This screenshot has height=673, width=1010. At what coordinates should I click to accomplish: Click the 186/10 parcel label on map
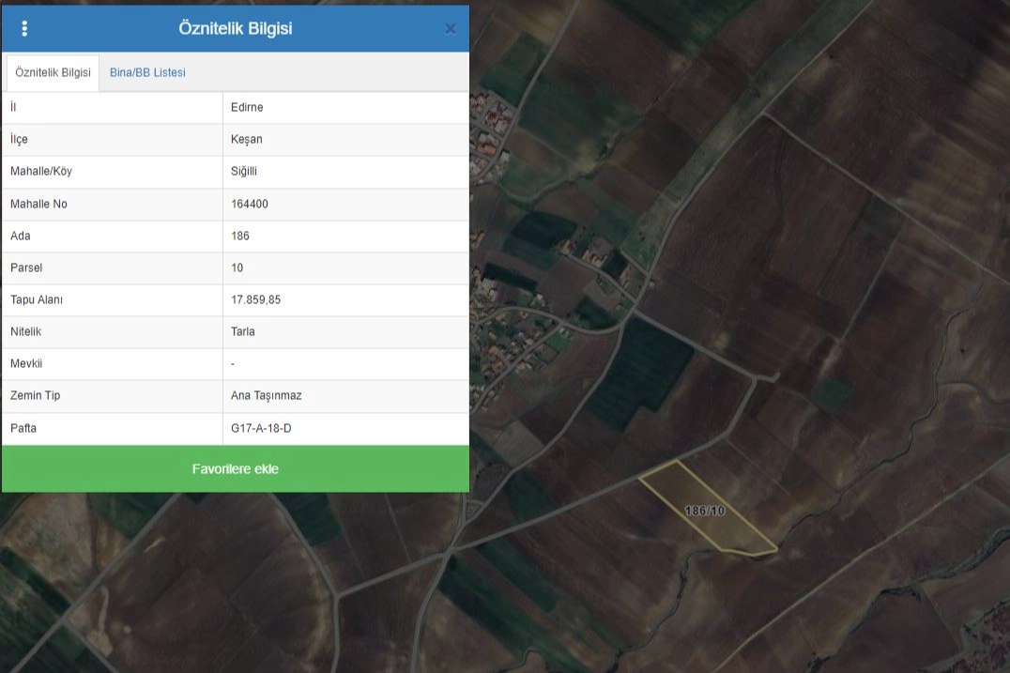(705, 511)
